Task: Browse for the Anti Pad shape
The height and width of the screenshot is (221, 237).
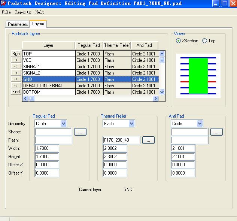Action: 216,132
